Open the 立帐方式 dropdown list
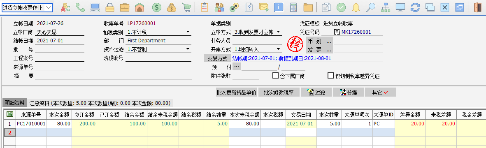 pyautogui.click(x=278, y=32)
